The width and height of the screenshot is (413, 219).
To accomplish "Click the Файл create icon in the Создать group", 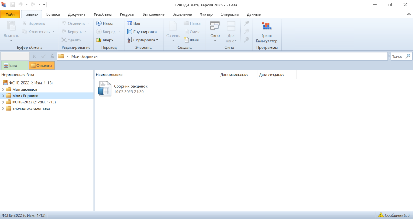I will click(186, 40).
